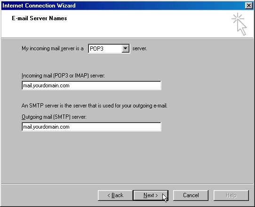The height and width of the screenshot is (207, 255).
Task: Click the separator line above the buttons
Action: (127, 184)
